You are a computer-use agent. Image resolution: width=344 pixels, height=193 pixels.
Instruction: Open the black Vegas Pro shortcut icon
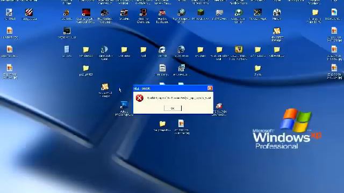point(67,31)
